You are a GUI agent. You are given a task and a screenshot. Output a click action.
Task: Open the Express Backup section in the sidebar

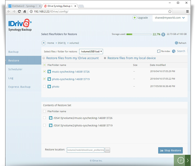(x=19, y=87)
